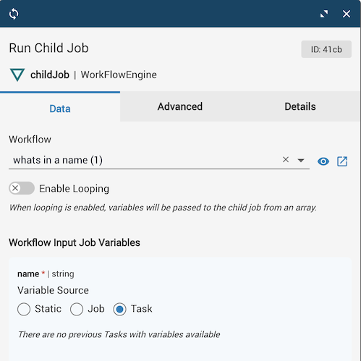Select the Static variable source radio
Viewport: 361px width, 361px height.
[x=24, y=309]
